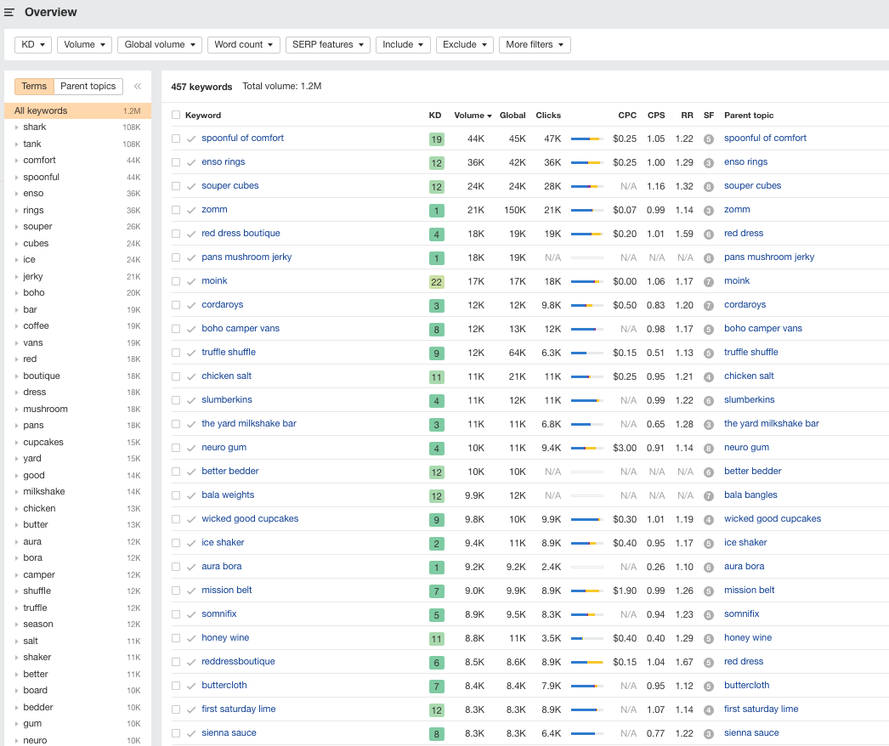Click the checkmark icon for moink
889x746 pixels.
click(x=191, y=281)
